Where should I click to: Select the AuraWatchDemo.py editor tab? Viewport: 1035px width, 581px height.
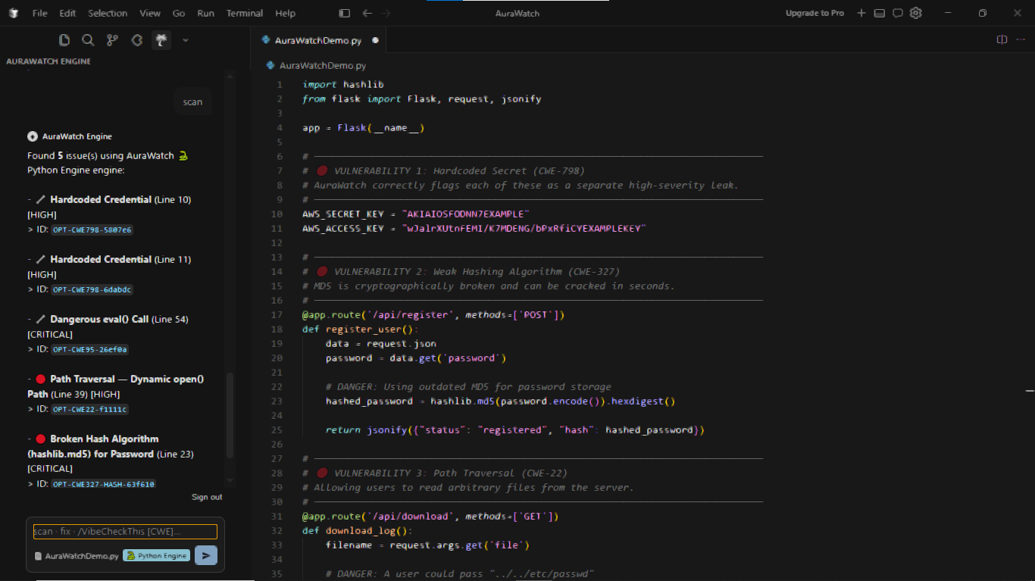(318, 40)
